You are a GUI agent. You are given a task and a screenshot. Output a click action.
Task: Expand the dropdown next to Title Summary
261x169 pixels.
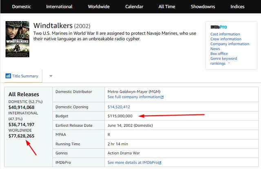tap(51, 76)
